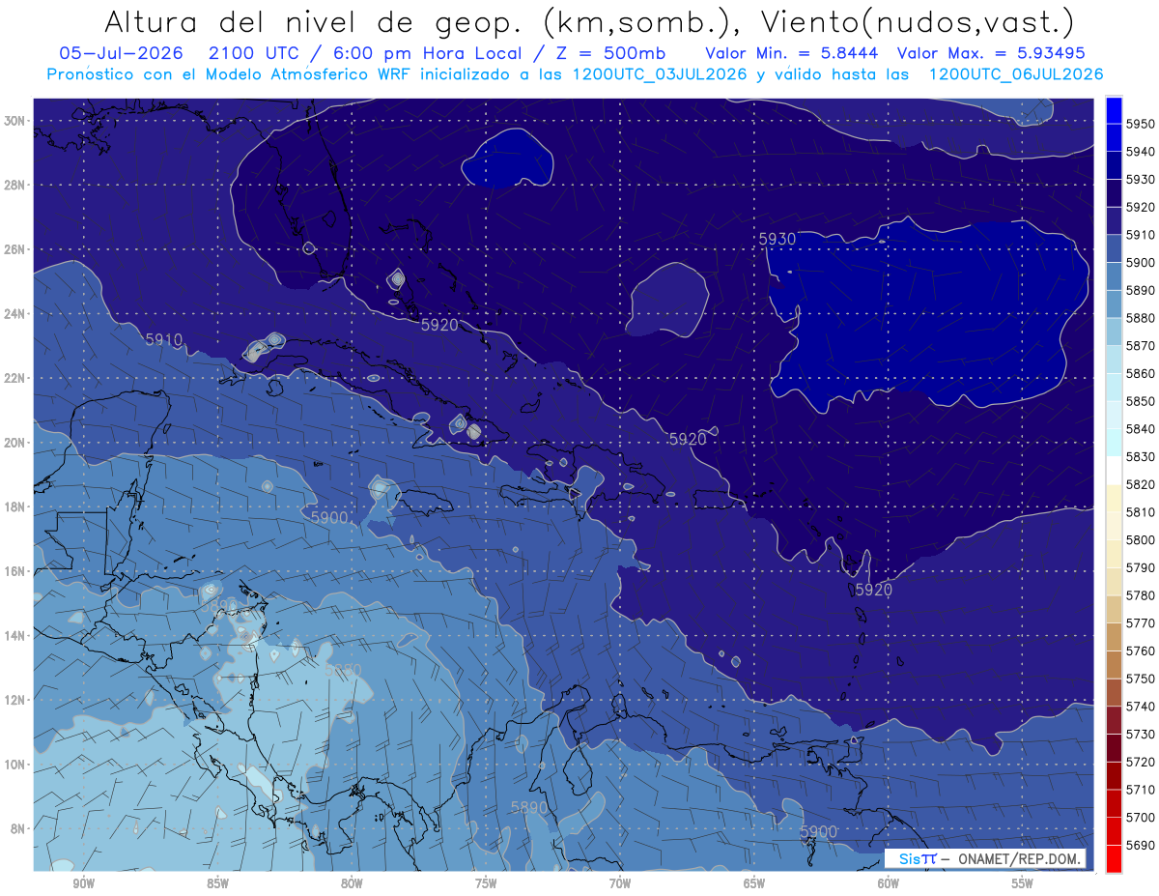Click the 16N latitude axis label

tap(14, 571)
